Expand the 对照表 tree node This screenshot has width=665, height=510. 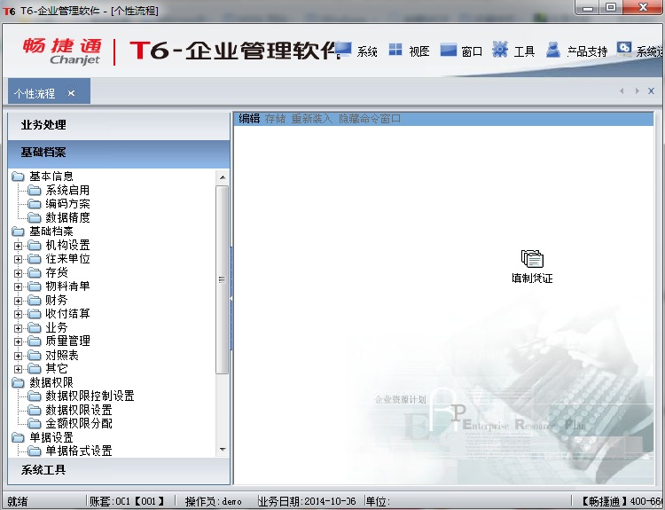18,356
